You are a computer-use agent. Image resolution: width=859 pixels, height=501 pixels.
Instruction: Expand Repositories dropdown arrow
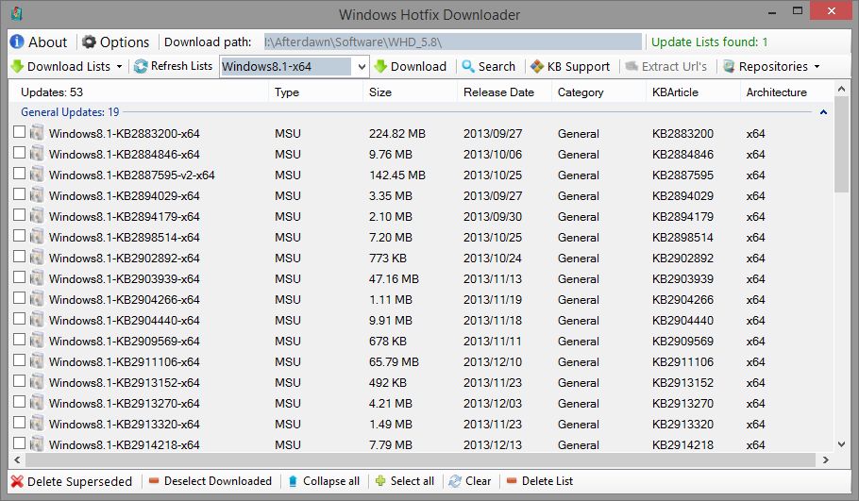(817, 67)
